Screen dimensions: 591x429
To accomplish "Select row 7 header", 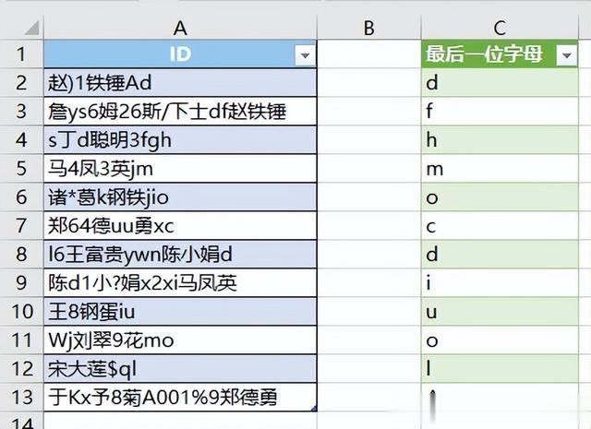I will tap(20, 226).
